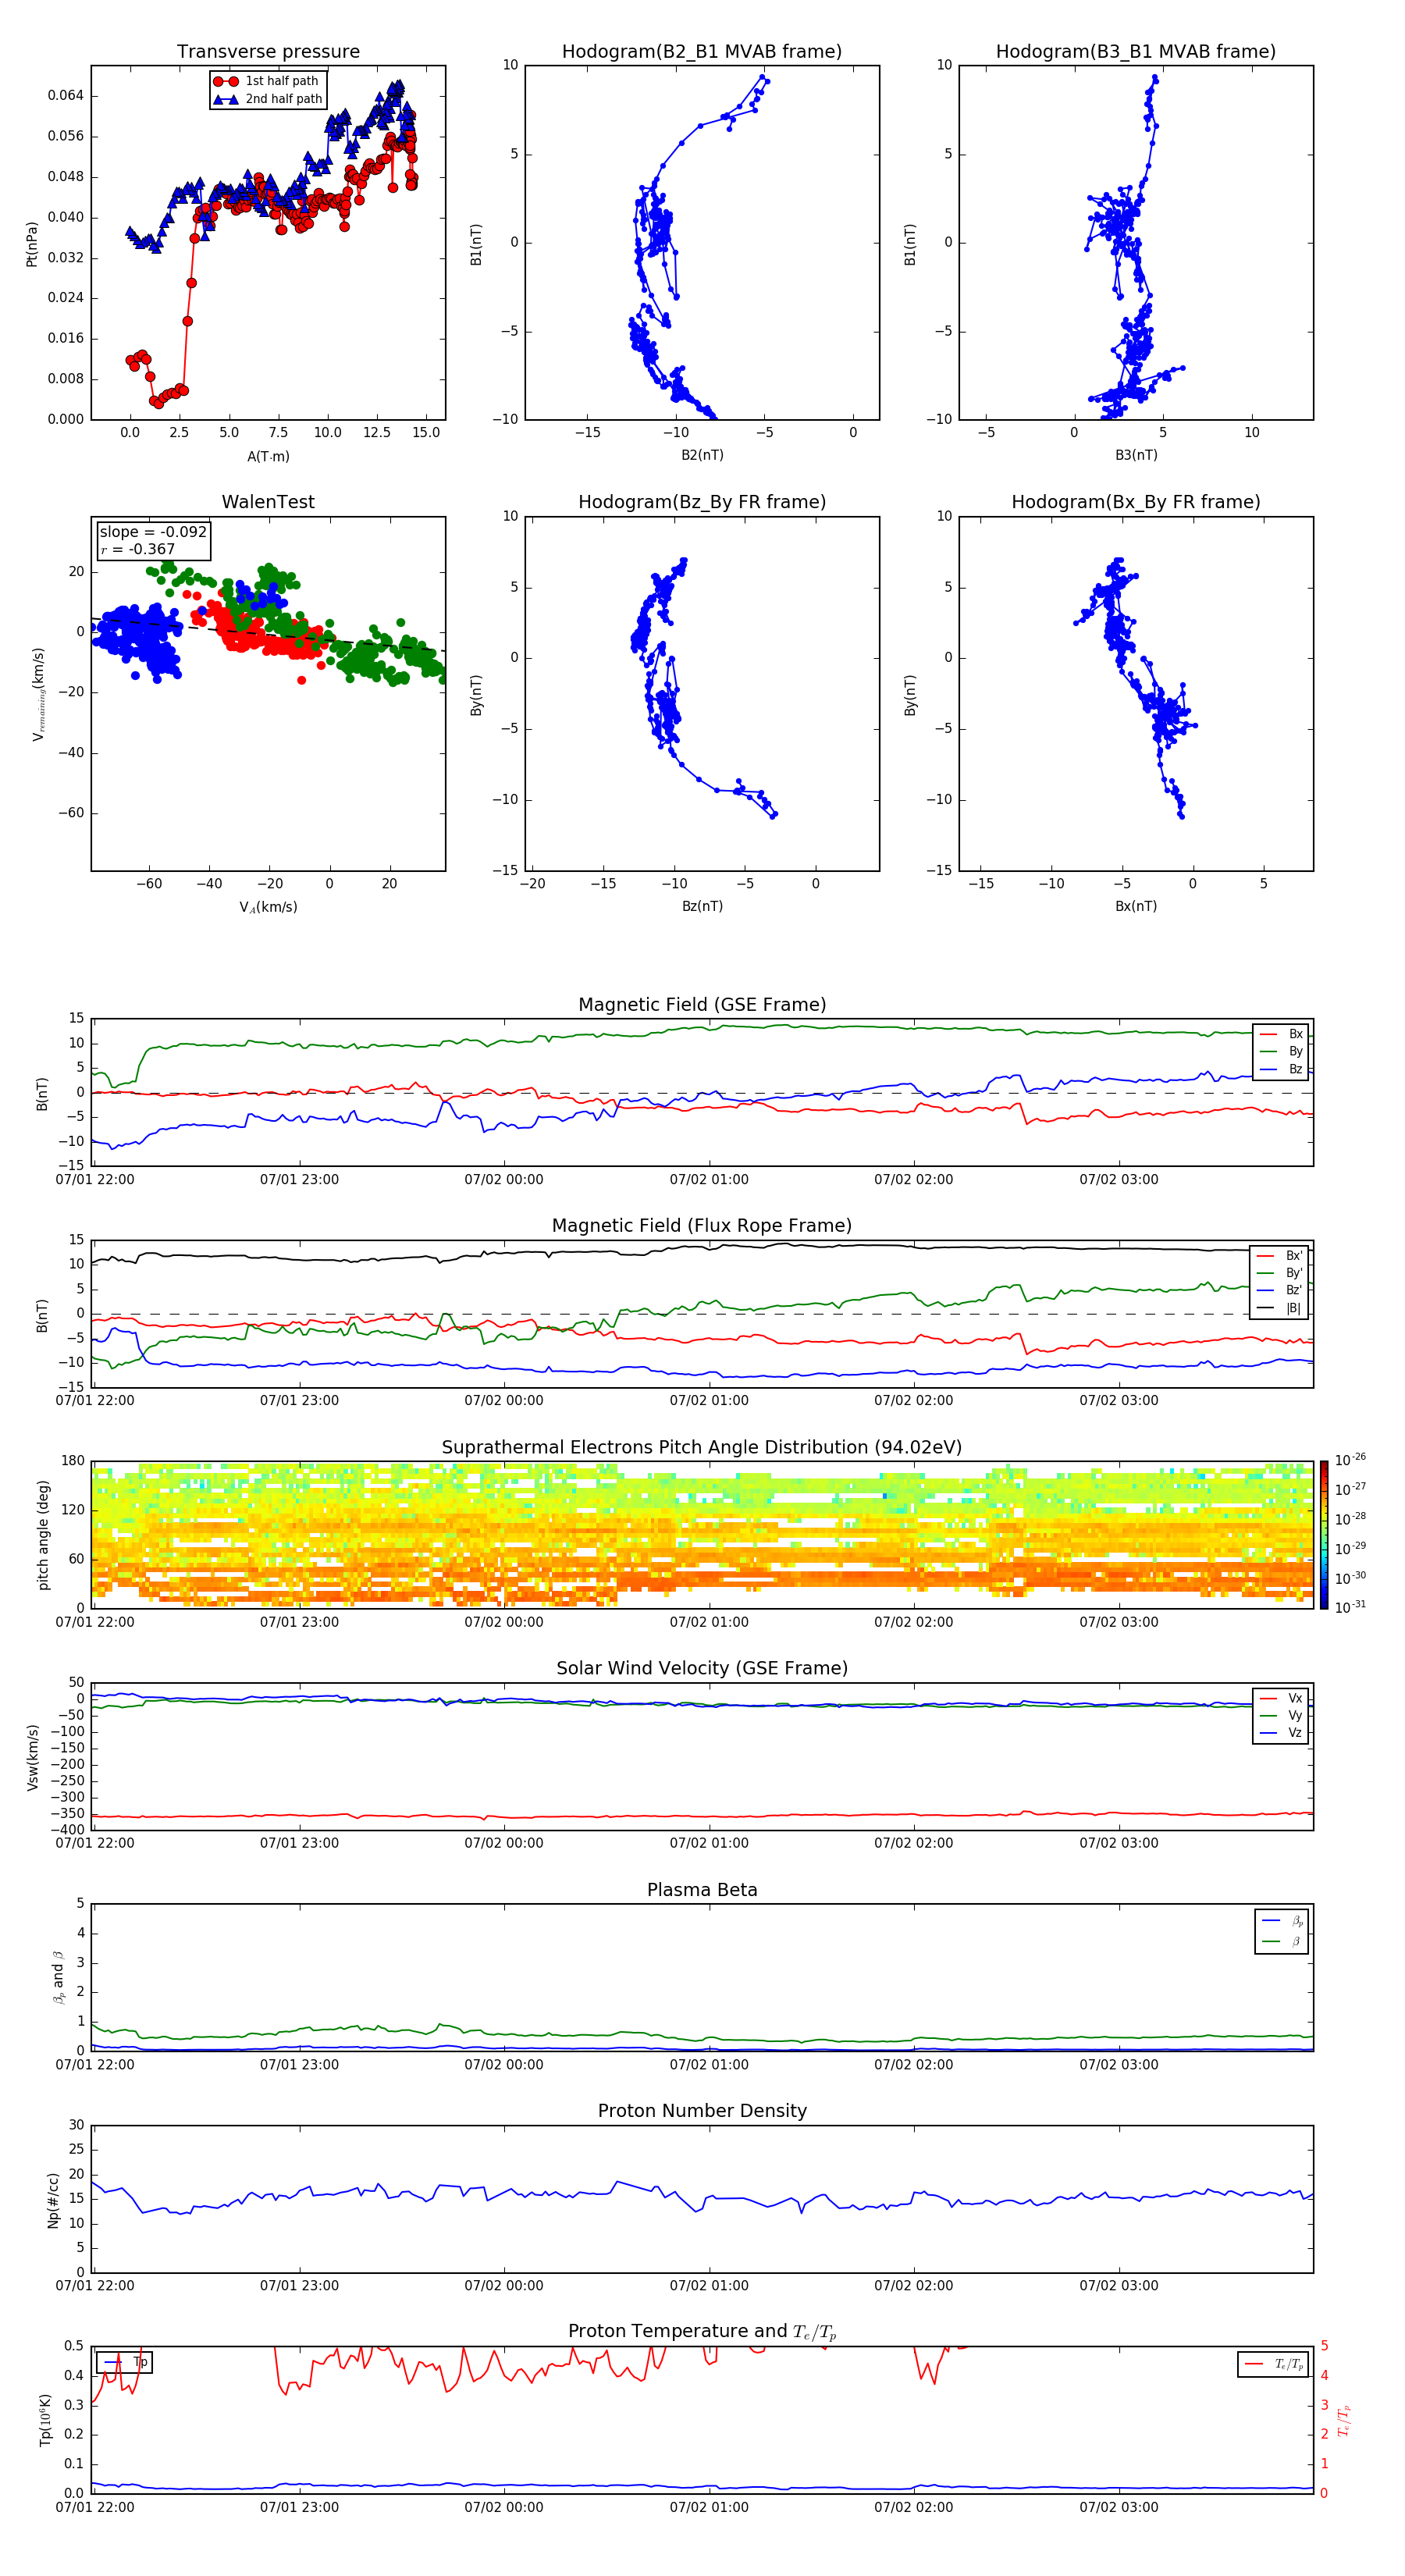Viewport: 1405px width, 2576px height.
Task: Click the "Plasma Beta" plot title
Action: [x=702, y=1890]
